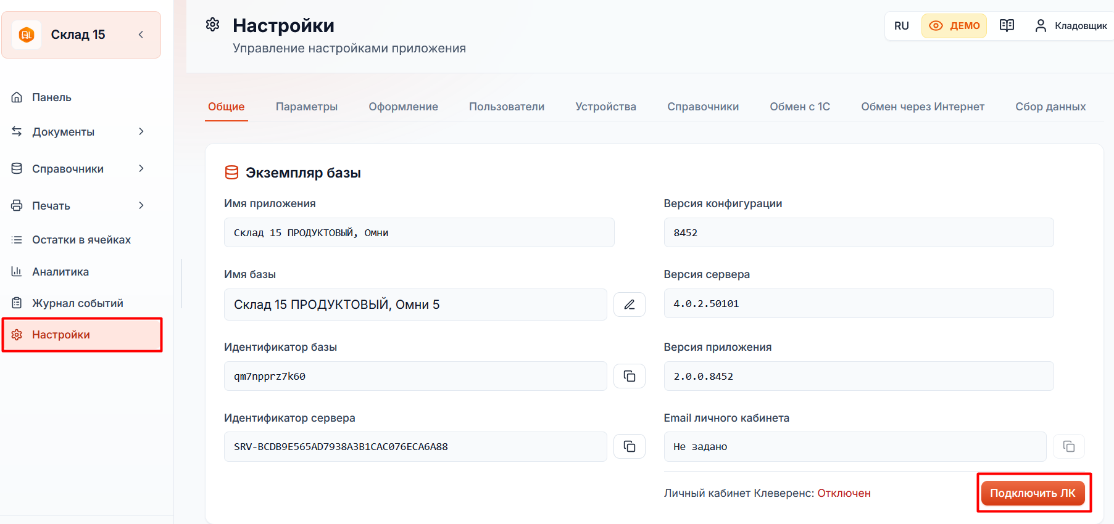Click the orange Склад 15 logo icon
Screen dimensions: 1114x524
(x=27, y=35)
